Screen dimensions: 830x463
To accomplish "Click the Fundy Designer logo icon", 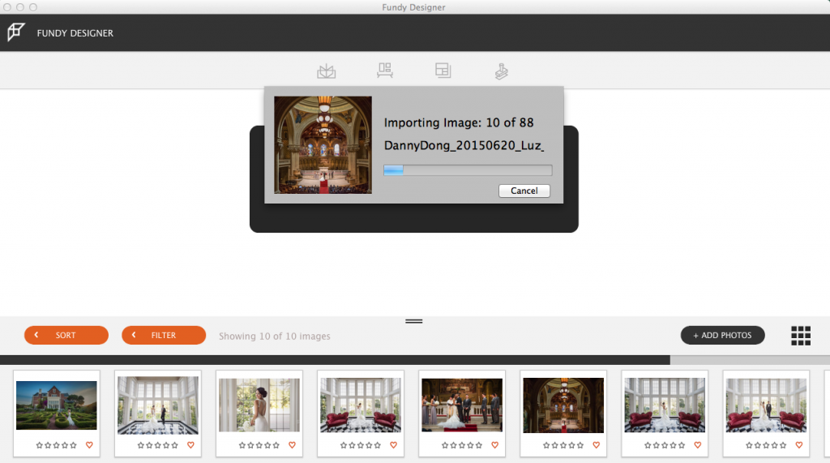I will (16, 32).
